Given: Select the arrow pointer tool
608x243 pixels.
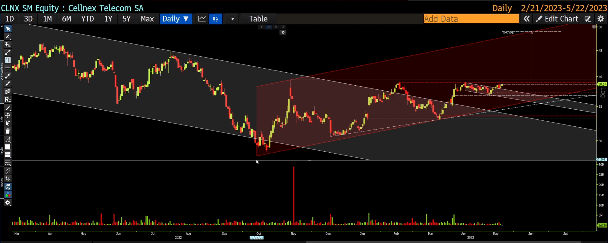Looking at the screenshot, I should pos(8,29).
